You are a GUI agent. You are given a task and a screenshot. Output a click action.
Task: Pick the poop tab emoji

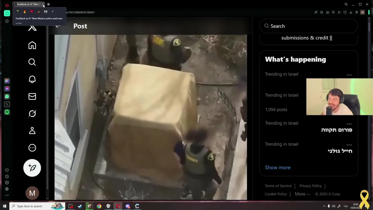click(x=38, y=12)
